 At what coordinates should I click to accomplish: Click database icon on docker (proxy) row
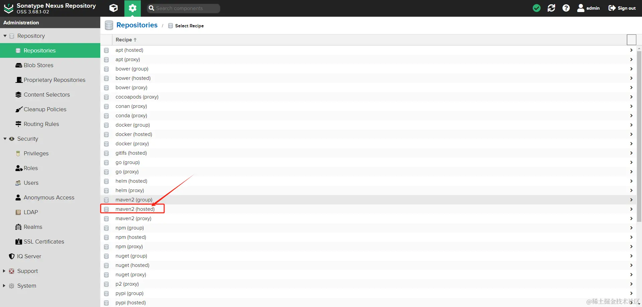pyautogui.click(x=106, y=144)
